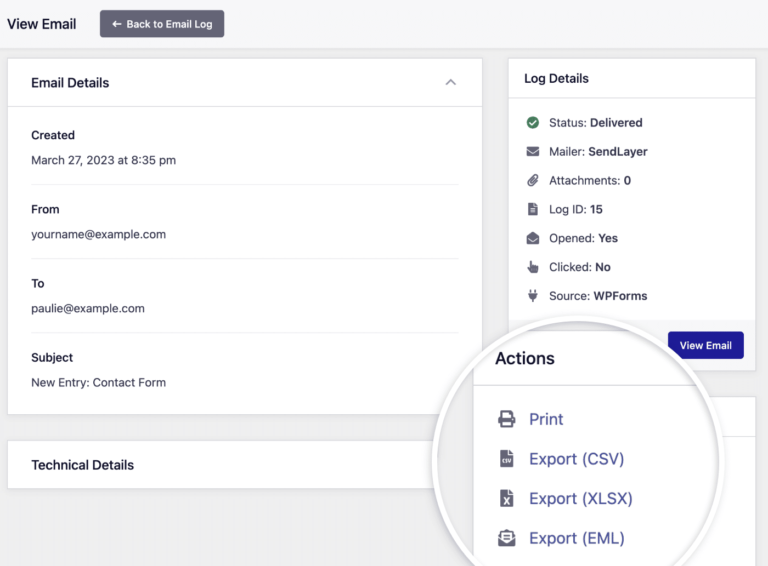The width and height of the screenshot is (768, 566).
Task: Click the Mailer: SendLayer text
Action: 598,152
